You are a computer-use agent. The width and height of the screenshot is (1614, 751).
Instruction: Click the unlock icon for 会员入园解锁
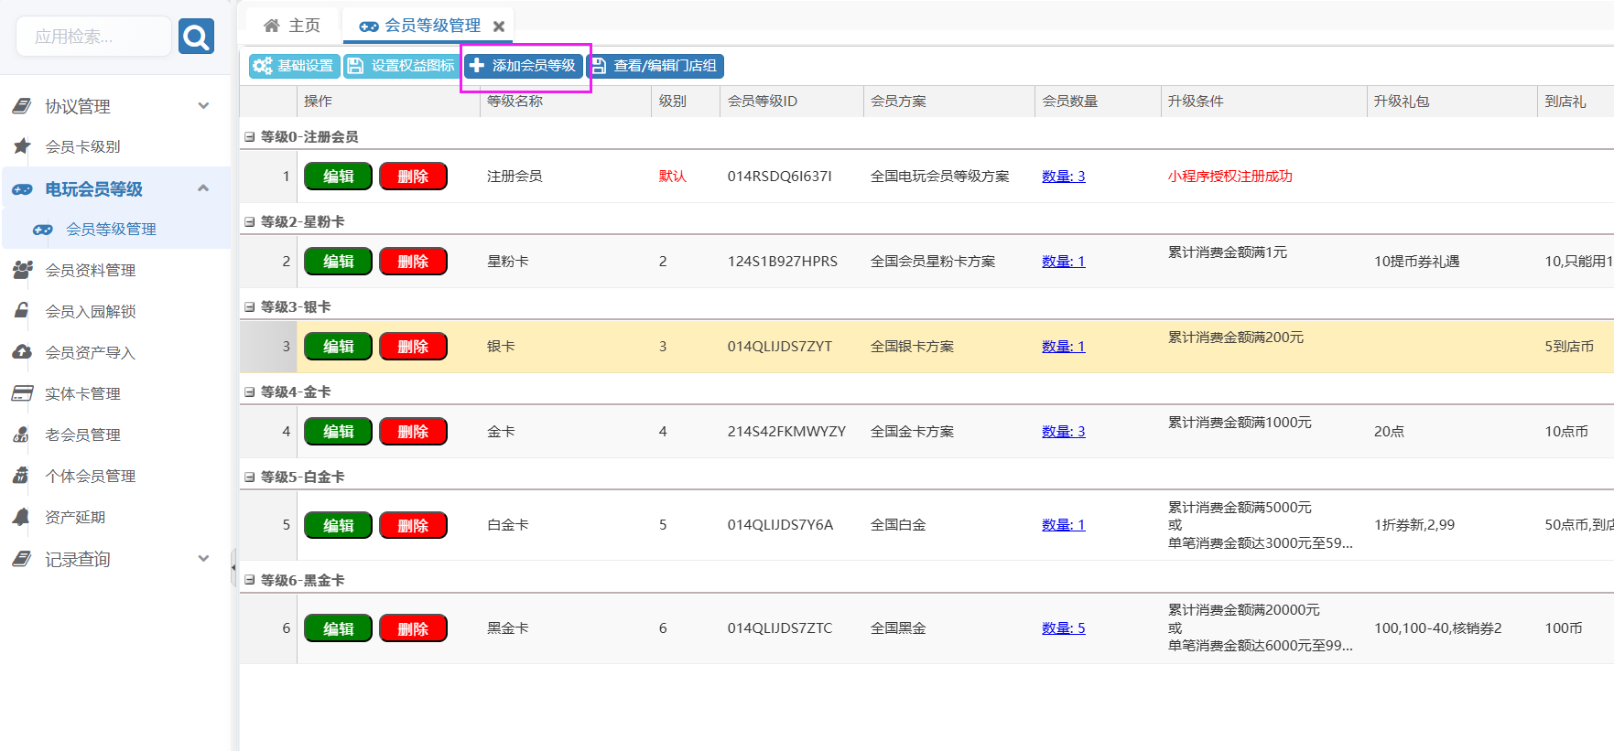click(22, 311)
